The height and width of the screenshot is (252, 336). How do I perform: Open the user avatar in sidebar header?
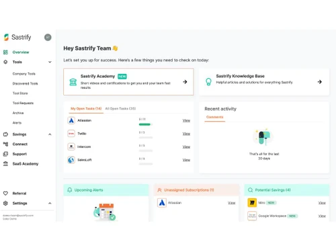(x=48, y=37)
